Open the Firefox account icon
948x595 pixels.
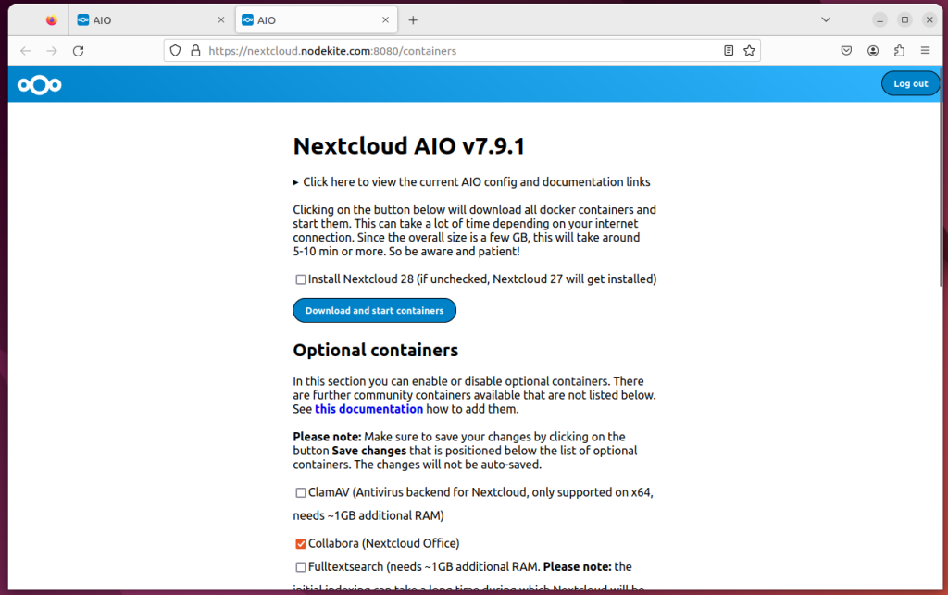[x=873, y=50]
